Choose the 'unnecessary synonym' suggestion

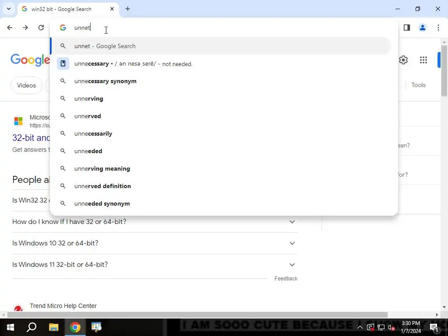point(221,81)
